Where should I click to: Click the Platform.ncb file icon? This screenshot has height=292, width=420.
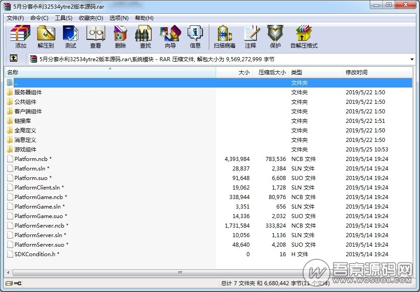point(10,159)
